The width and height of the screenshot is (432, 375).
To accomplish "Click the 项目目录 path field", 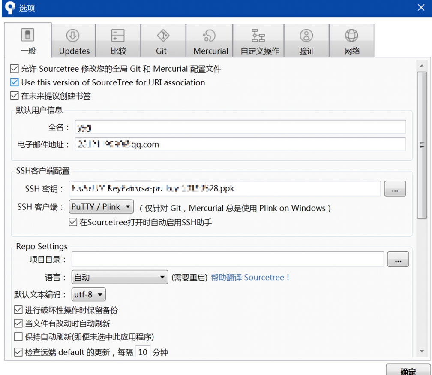I will click(228, 259).
